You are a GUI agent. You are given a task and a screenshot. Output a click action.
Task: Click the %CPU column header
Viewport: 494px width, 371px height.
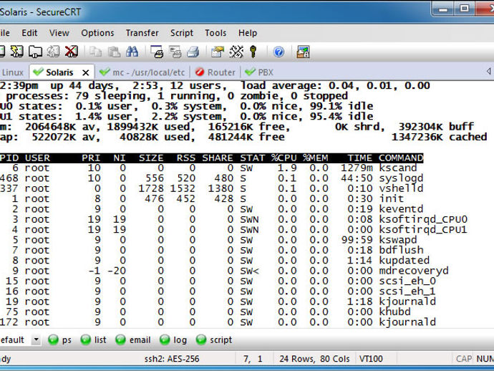(x=284, y=158)
